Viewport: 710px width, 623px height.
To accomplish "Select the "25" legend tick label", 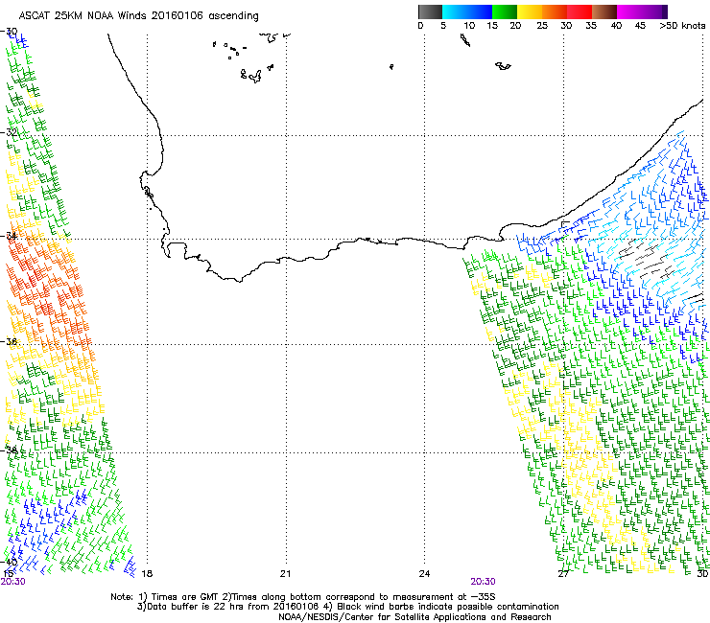I will pos(542,26).
